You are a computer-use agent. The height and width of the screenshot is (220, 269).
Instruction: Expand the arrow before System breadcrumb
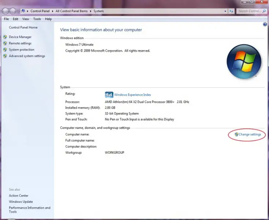tap(91, 11)
